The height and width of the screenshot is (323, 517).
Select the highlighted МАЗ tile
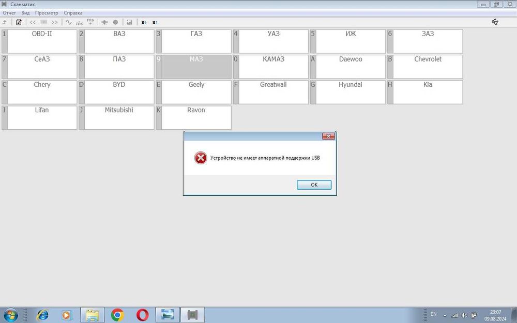[194, 67]
